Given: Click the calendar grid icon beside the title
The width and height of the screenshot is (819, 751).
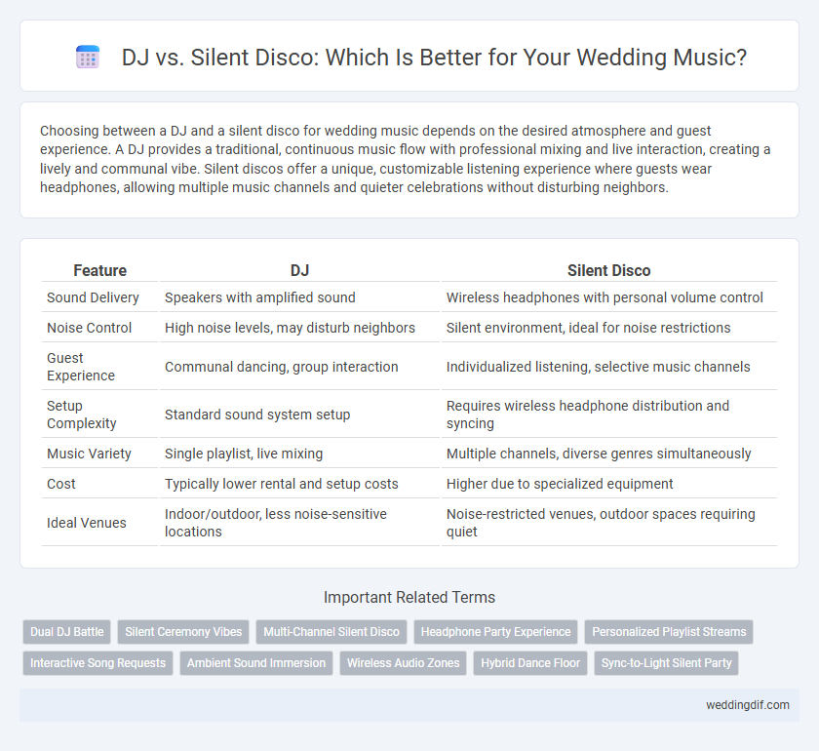Looking at the screenshot, I should tap(88, 57).
